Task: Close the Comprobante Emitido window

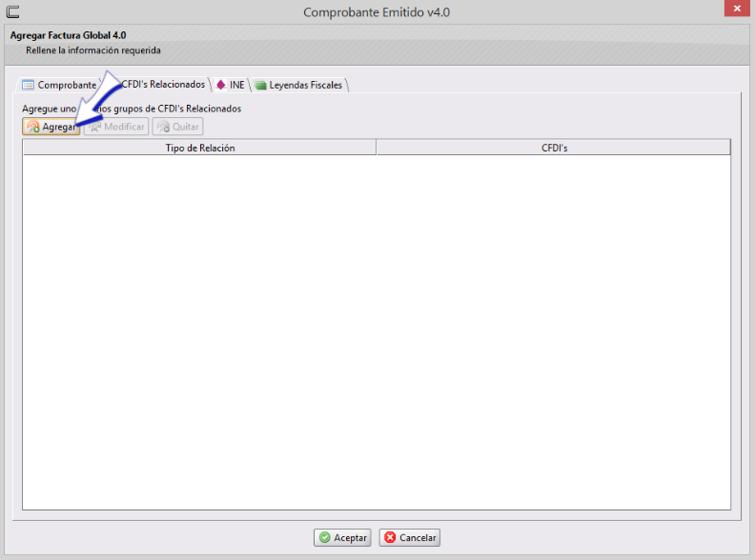Action: point(737,9)
